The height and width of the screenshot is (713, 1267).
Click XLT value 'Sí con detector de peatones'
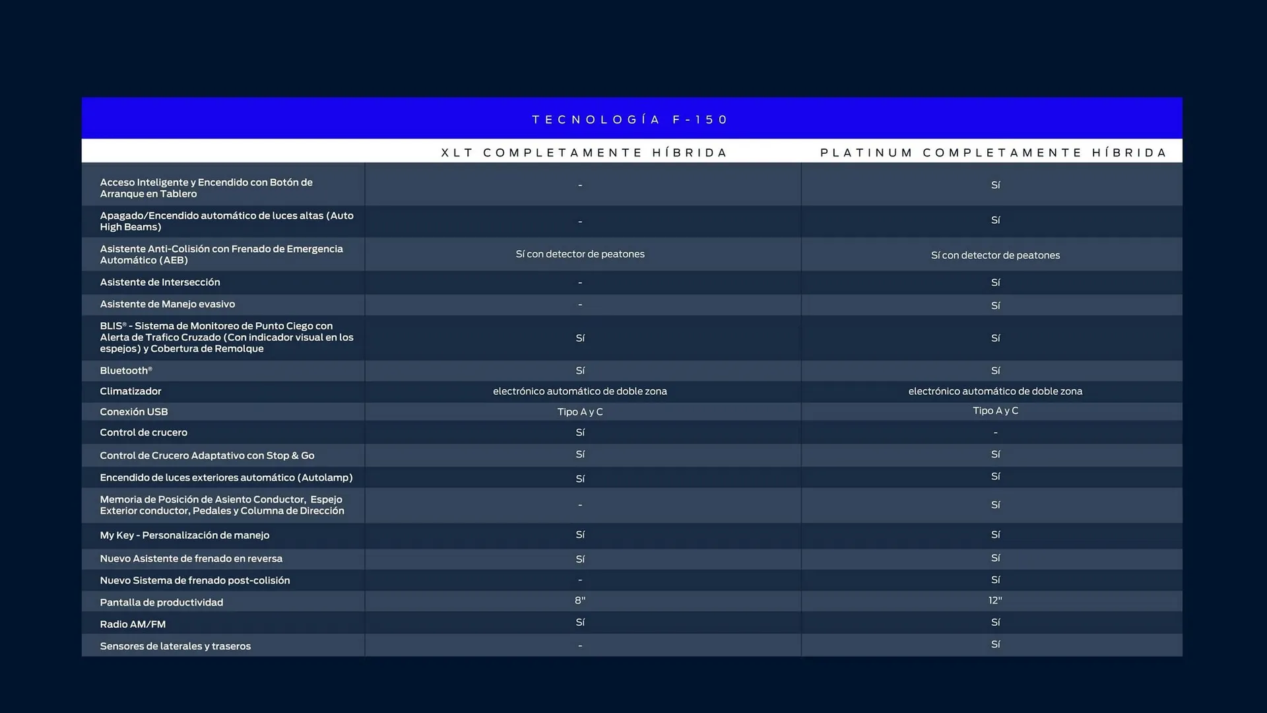point(580,254)
